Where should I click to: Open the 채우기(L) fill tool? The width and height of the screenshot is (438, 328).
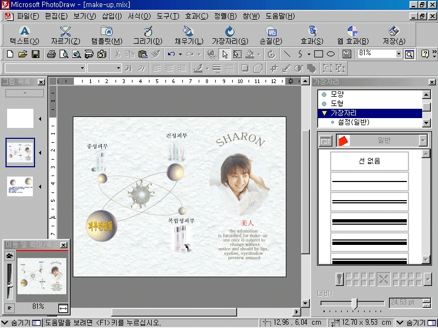point(189,36)
